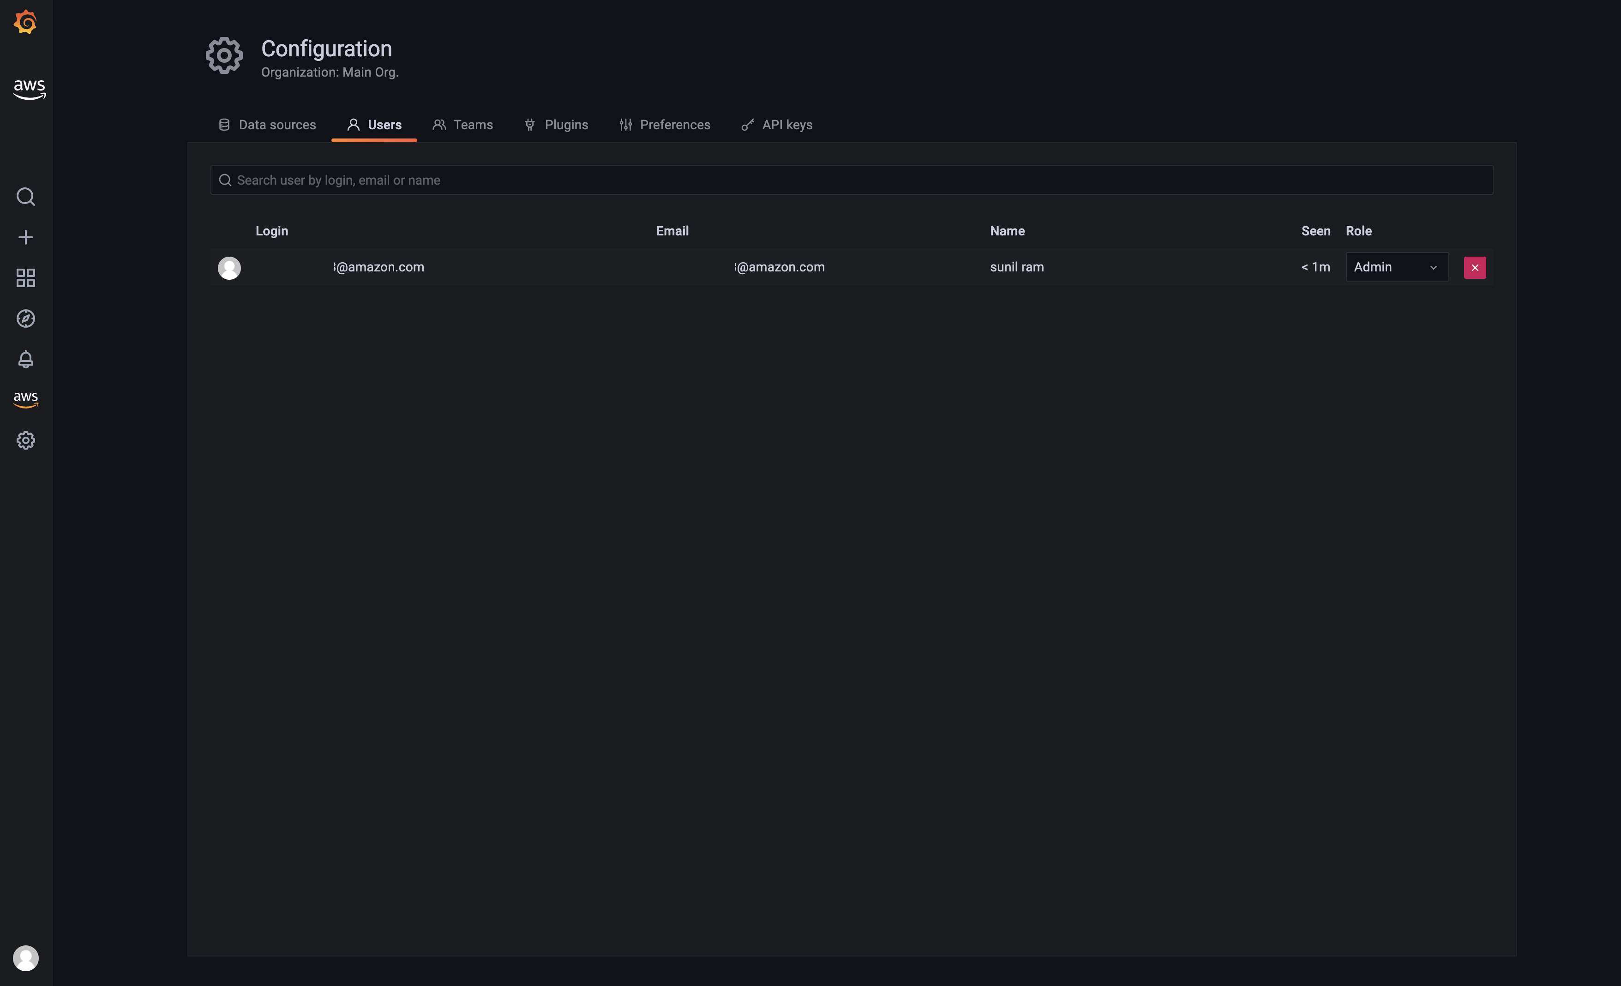Open the Plugins tab

click(x=557, y=124)
